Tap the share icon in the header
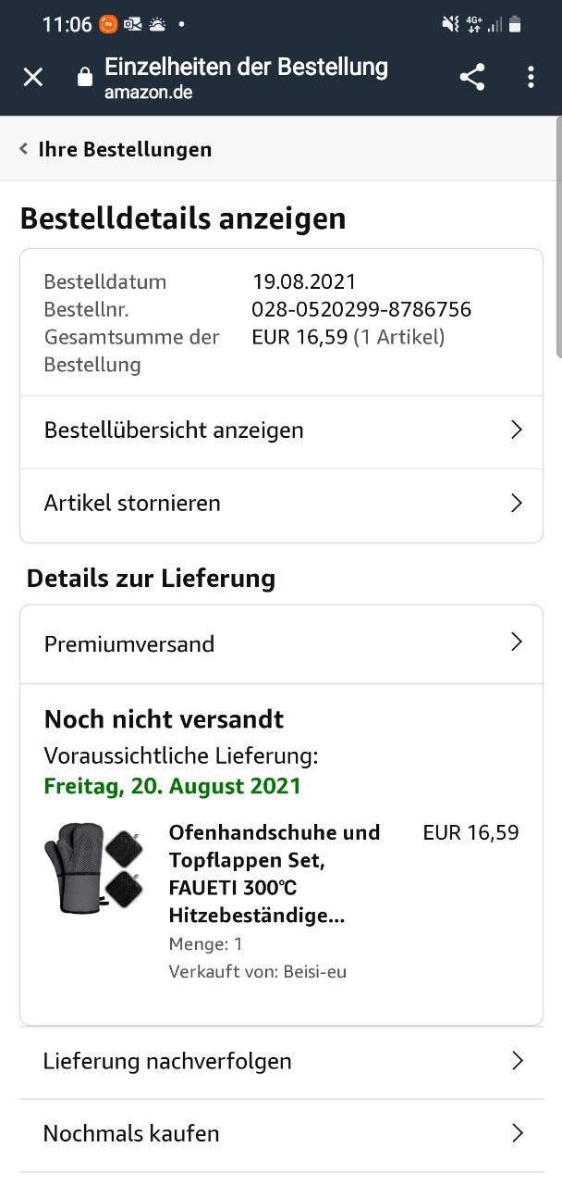Screen dimensions: 562x1185 click(472, 77)
